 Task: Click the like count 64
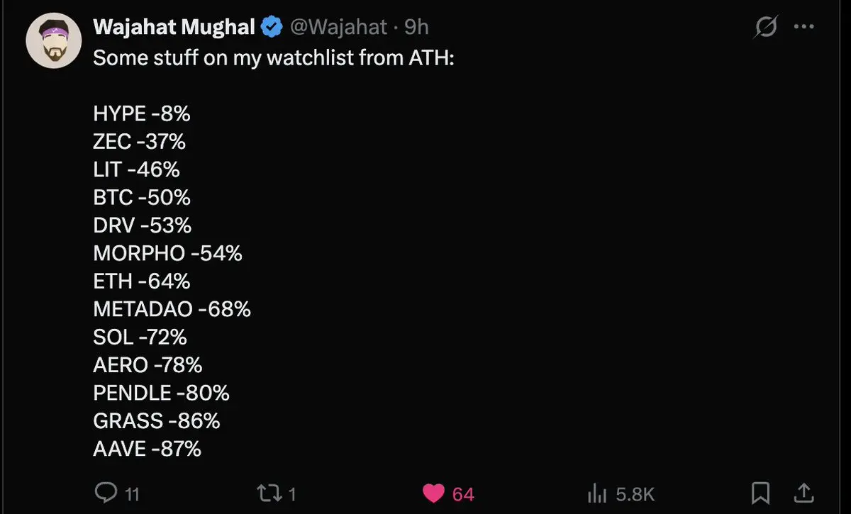[x=463, y=493]
